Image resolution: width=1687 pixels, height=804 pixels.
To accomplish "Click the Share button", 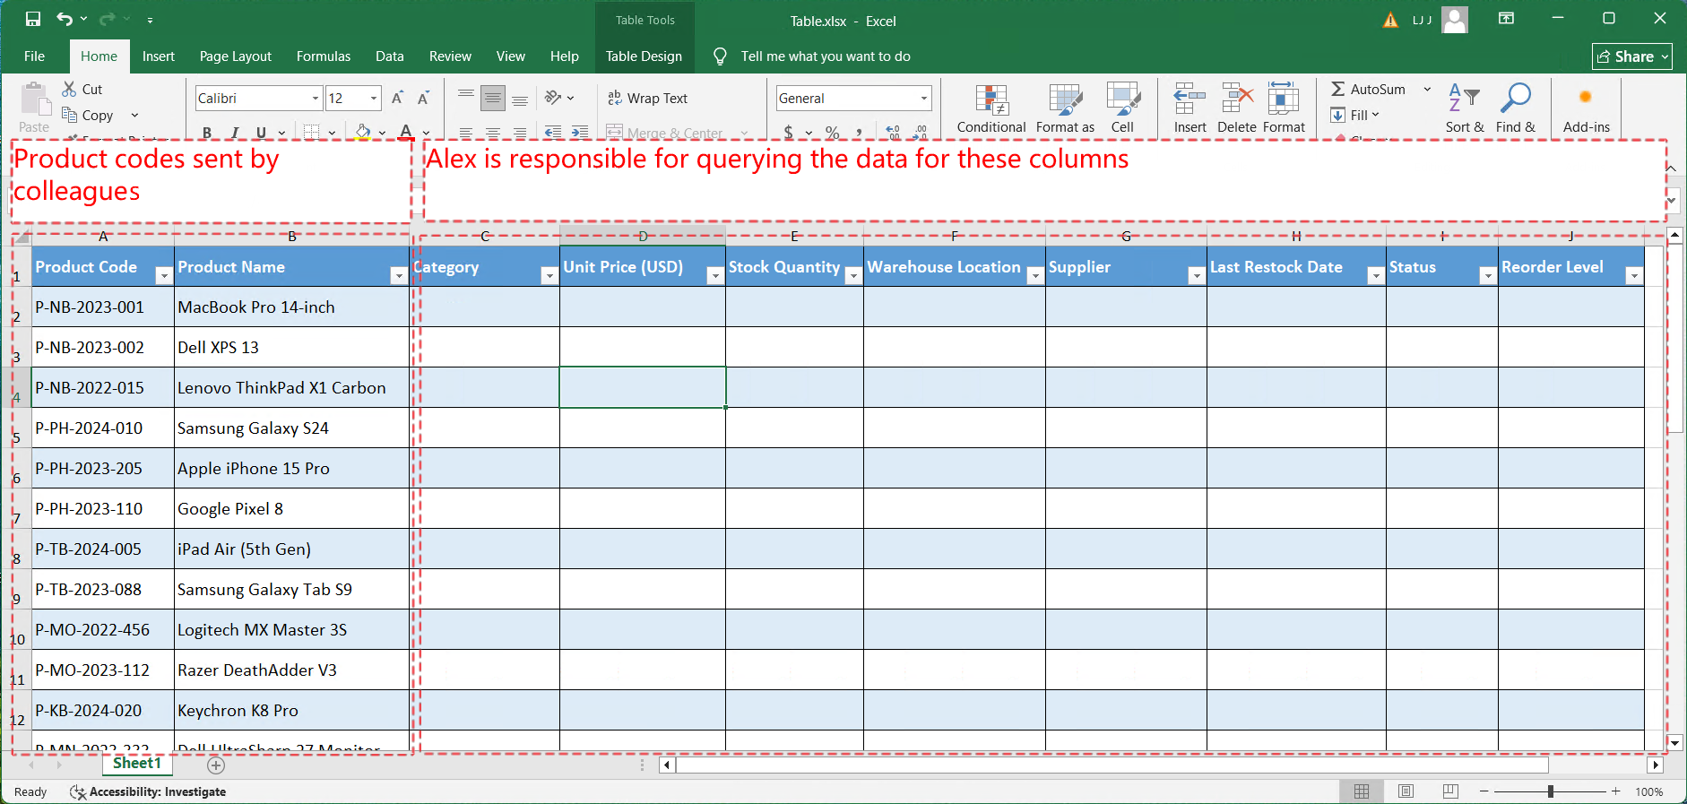I will (x=1631, y=56).
